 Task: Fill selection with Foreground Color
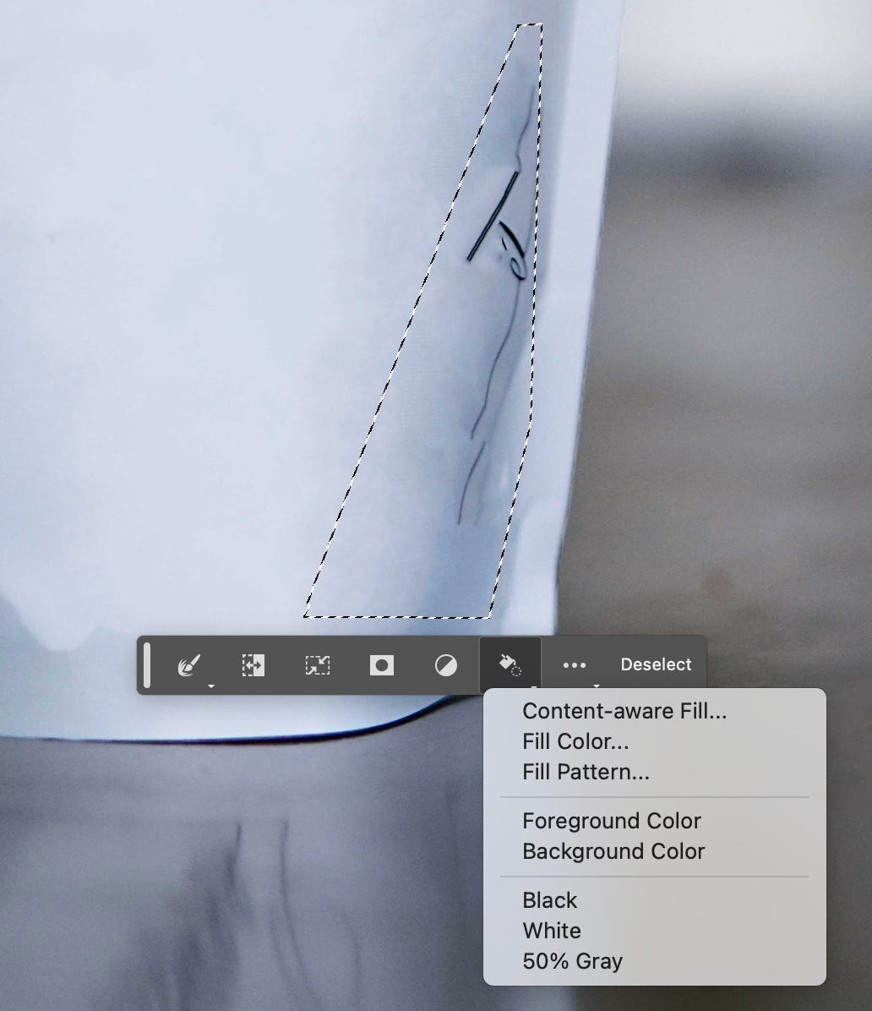(x=612, y=821)
